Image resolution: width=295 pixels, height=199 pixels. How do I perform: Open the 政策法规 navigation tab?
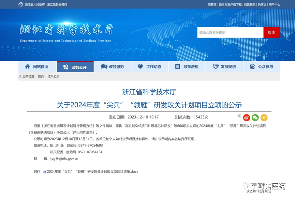(x=187, y=67)
